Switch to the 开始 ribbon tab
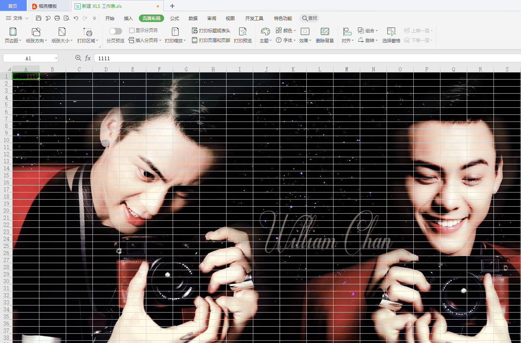Viewport: 521px width, 343px height. coord(110,18)
